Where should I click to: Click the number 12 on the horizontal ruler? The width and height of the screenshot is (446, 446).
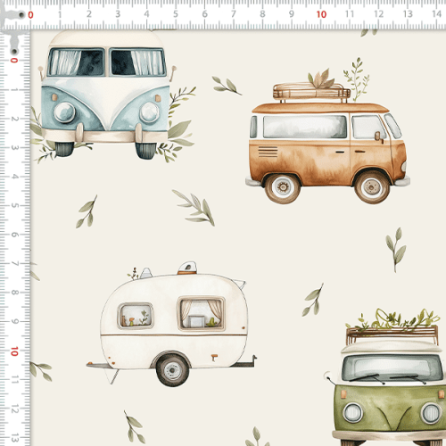[x=378, y=14]
